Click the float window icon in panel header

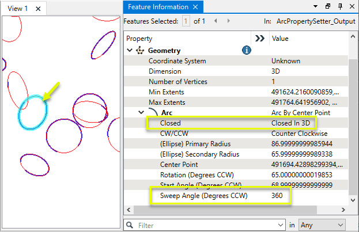tap(327, 7)
